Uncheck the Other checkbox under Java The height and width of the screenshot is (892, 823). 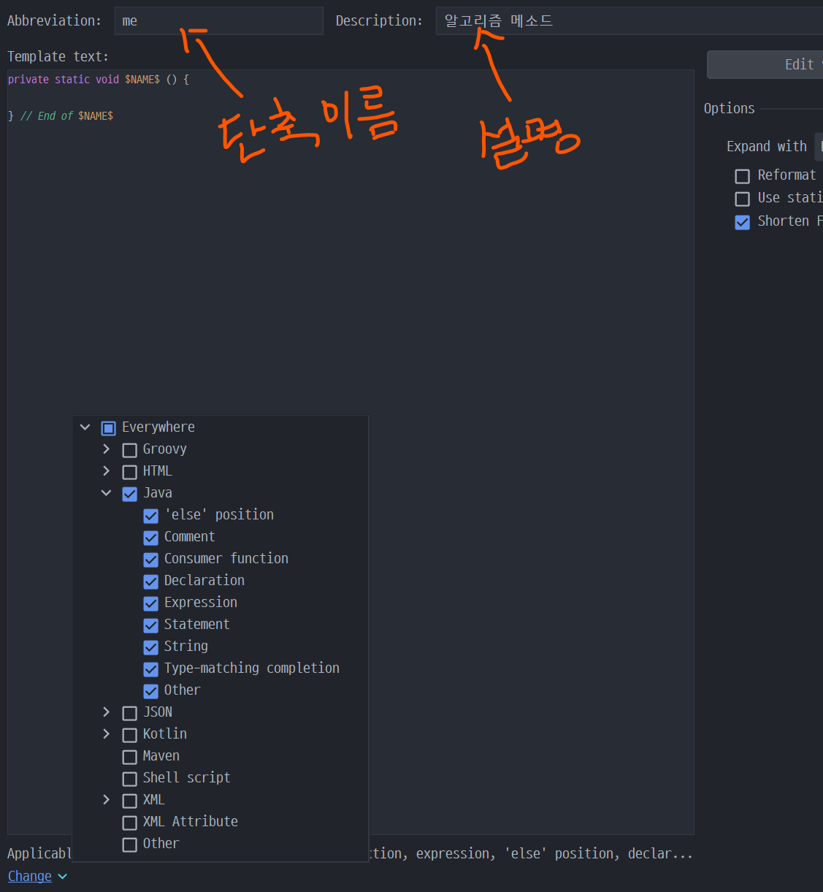pos(150,691)
